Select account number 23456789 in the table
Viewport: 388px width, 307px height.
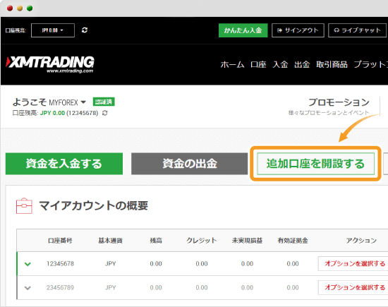click(60, 288)
